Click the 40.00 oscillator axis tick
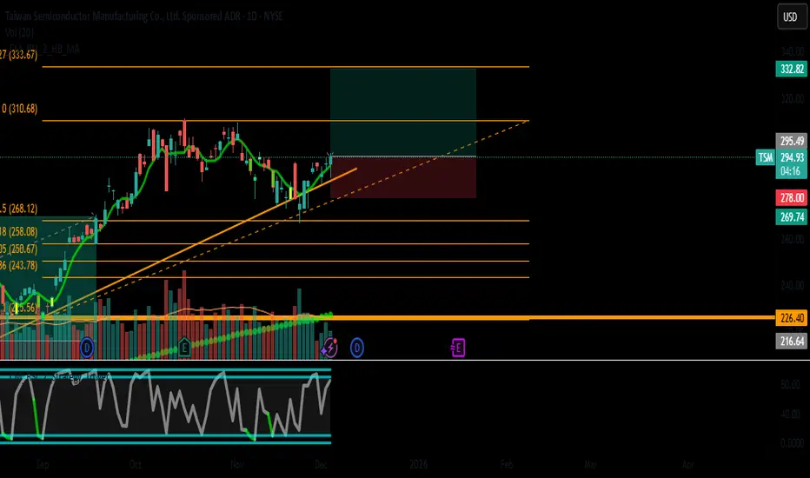810x478 pixels. (x=790, y=414)
